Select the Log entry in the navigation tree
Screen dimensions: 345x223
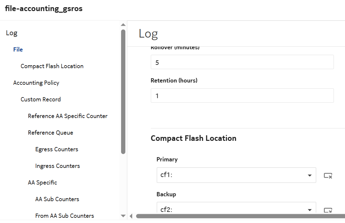(x=12, y=33)
